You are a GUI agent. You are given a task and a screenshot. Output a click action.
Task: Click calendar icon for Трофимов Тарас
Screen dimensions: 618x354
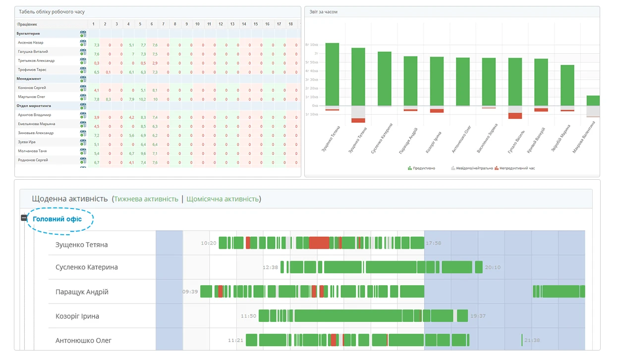(83, 70)
